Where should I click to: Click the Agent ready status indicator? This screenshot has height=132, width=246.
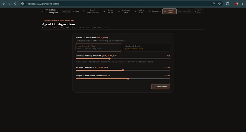tap(199, 11)
